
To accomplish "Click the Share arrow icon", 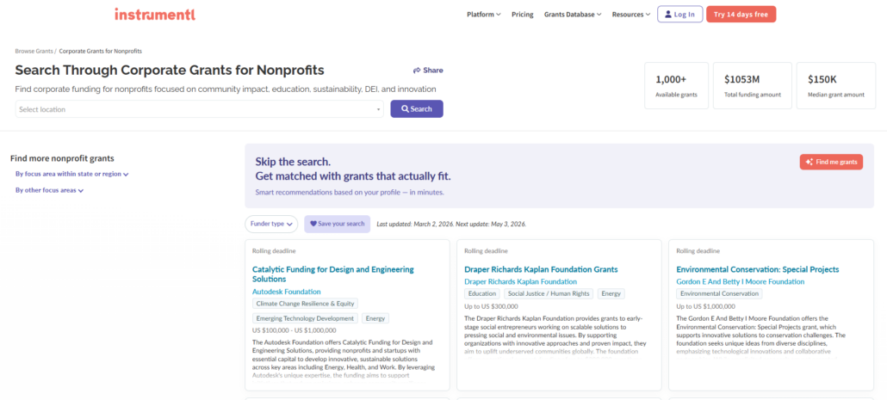I will [417, 71].
